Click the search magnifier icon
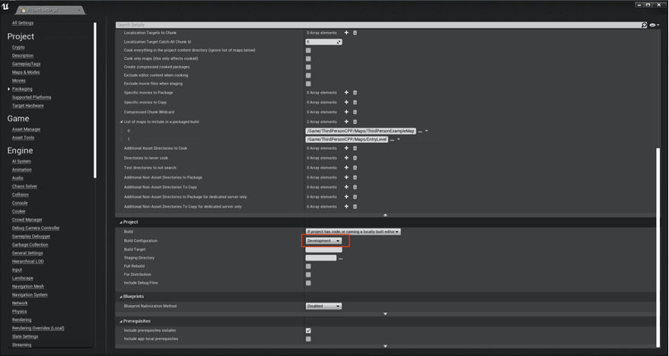Viewport: 669px width, 356px height. [x=644, y=25]
